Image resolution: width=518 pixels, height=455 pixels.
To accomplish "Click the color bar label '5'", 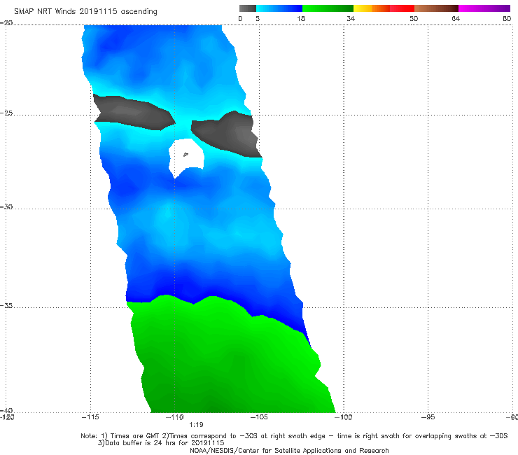I will 258,19.
